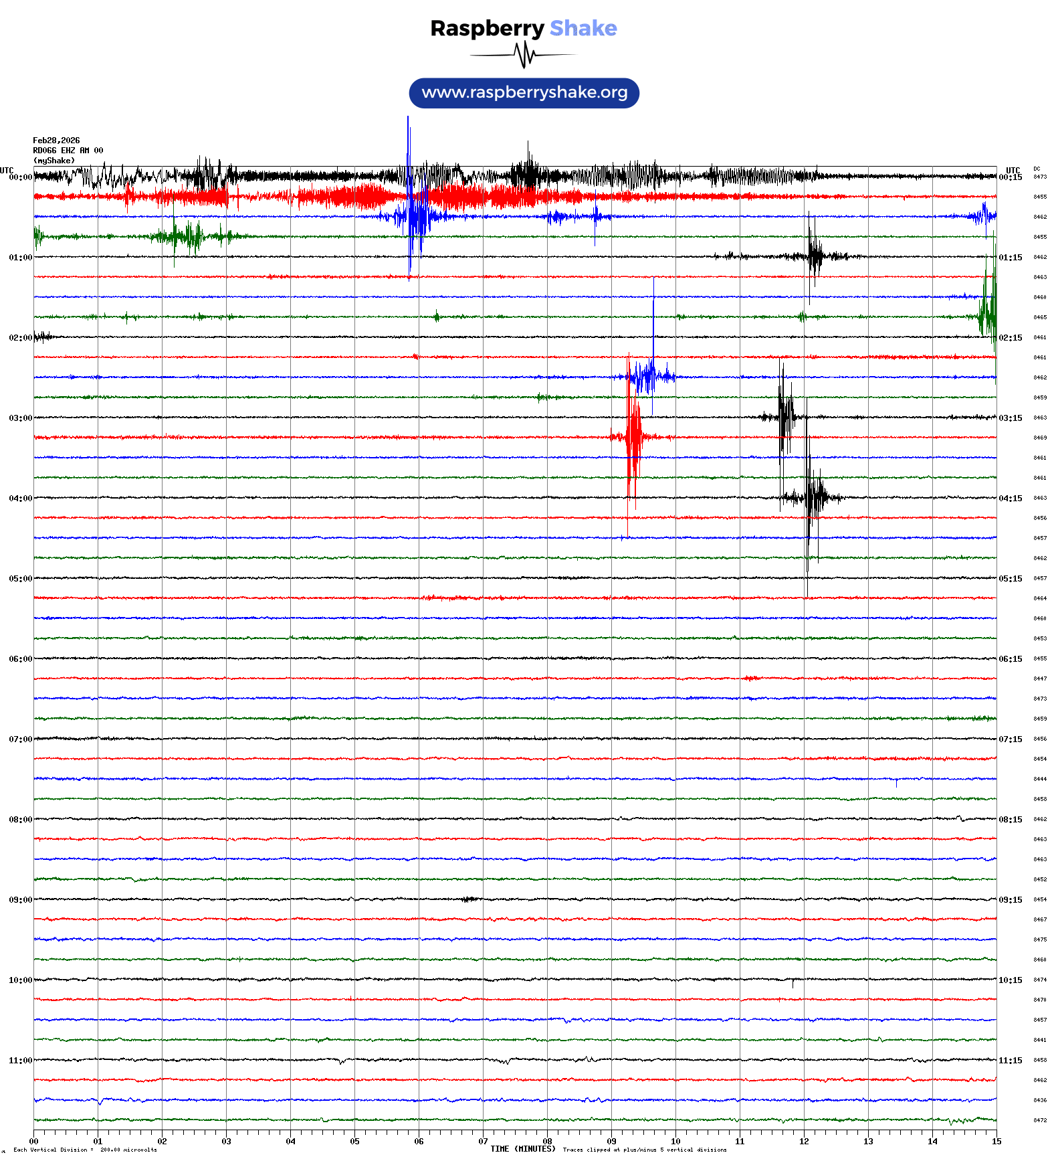Select the 03:00 UTC label on left axis

(x=20, y=418)
